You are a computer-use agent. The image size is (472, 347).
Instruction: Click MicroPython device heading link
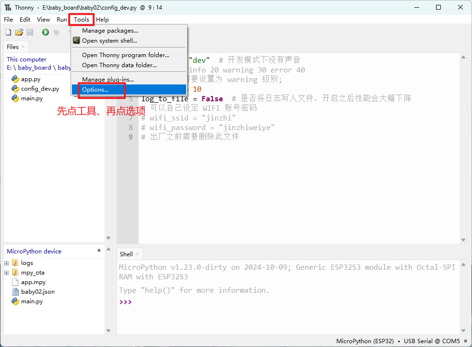pyautogui.click(x=34, y=251)
